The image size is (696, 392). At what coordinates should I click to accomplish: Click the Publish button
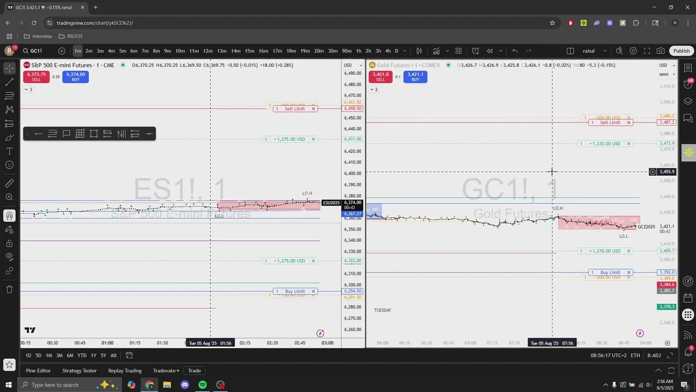coord(681,51)
